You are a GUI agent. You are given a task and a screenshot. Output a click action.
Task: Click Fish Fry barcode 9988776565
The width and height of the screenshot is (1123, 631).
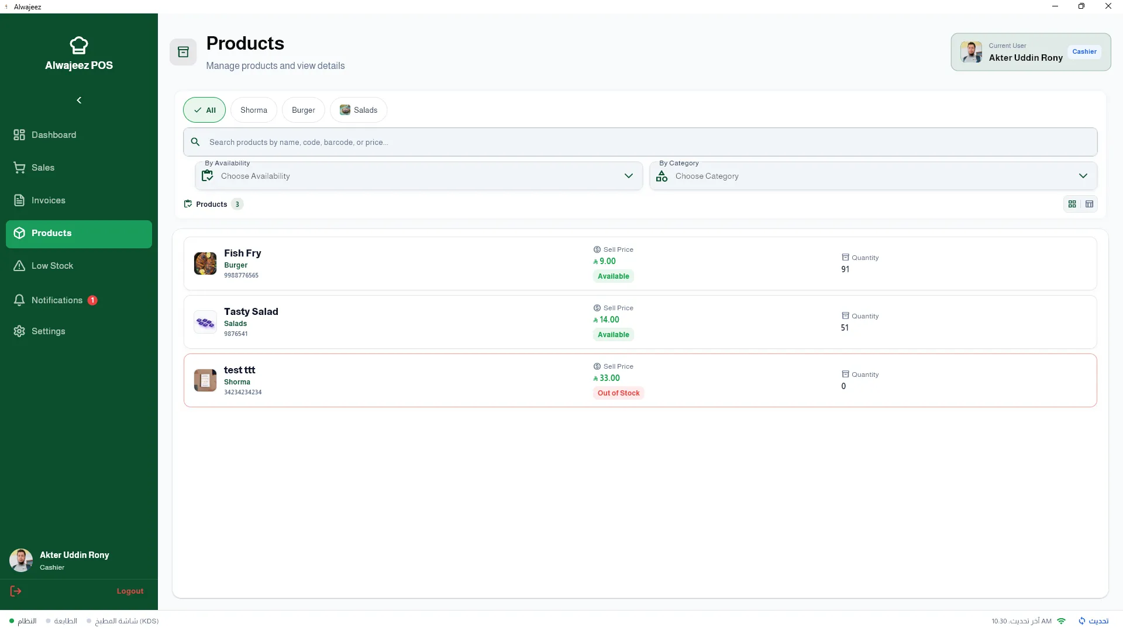pos(241,275)
